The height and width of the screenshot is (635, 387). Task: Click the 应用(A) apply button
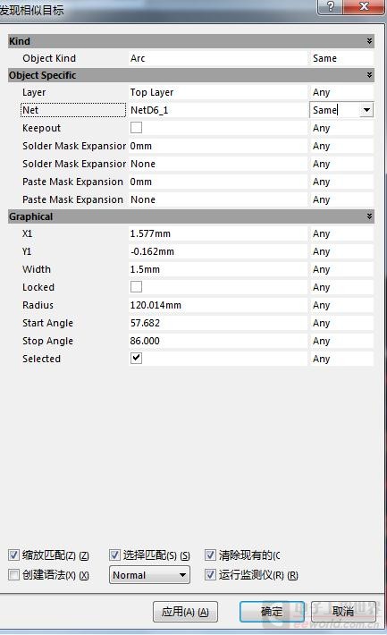(185, 612)
